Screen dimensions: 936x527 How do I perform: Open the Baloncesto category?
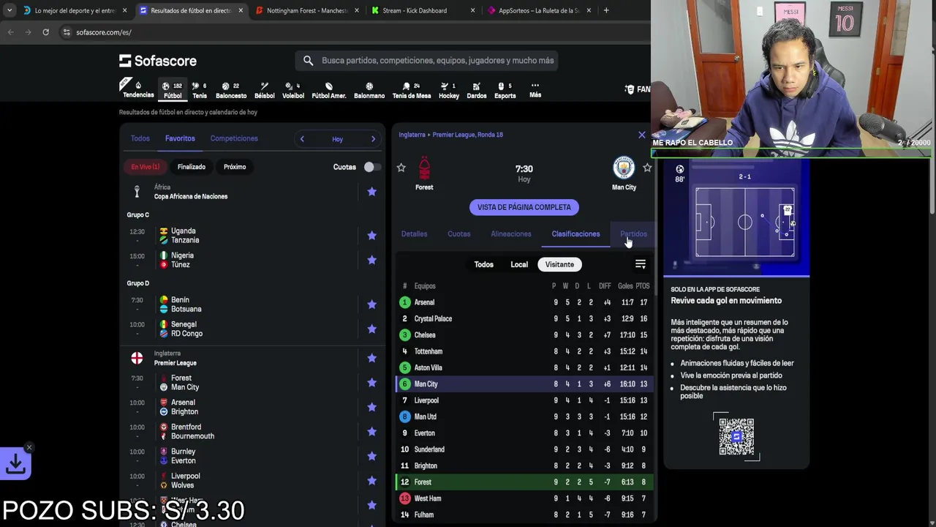pyautogui.click(x=231, y=90)
